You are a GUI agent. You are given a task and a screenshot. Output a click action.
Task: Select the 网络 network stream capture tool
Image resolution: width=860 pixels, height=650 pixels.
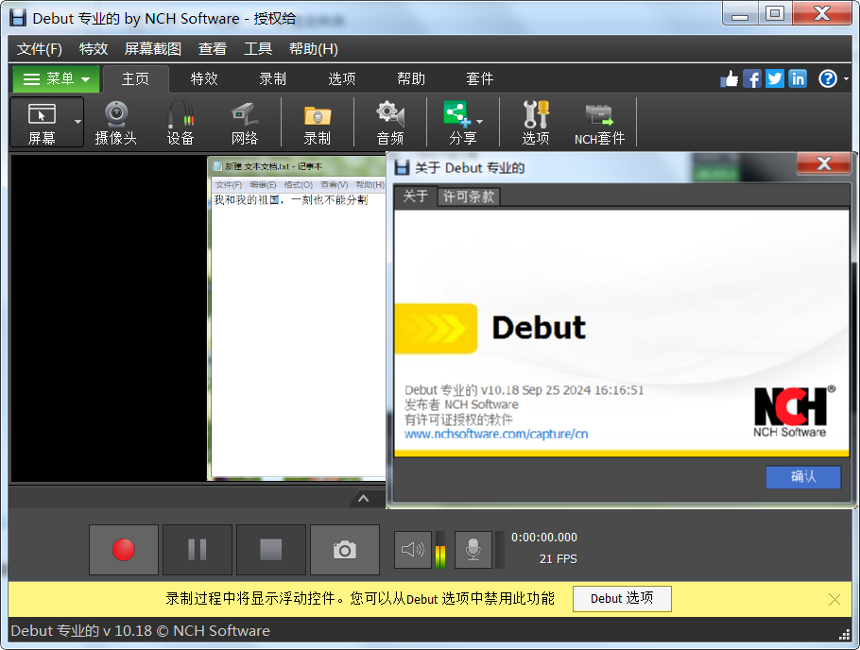pos(244,121)
